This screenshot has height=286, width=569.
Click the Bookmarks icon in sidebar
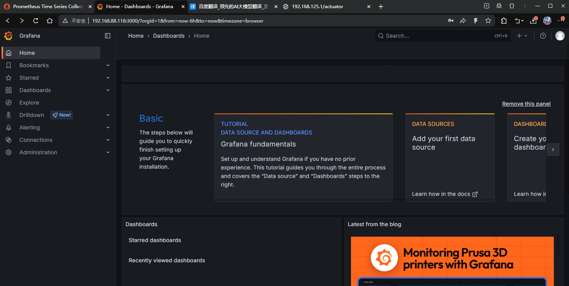(x=9, y=65)
